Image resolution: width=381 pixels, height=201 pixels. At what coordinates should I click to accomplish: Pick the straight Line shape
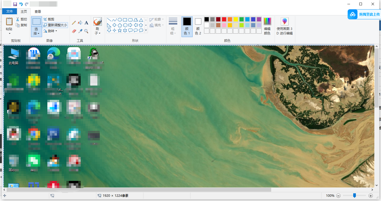[109, 20]
